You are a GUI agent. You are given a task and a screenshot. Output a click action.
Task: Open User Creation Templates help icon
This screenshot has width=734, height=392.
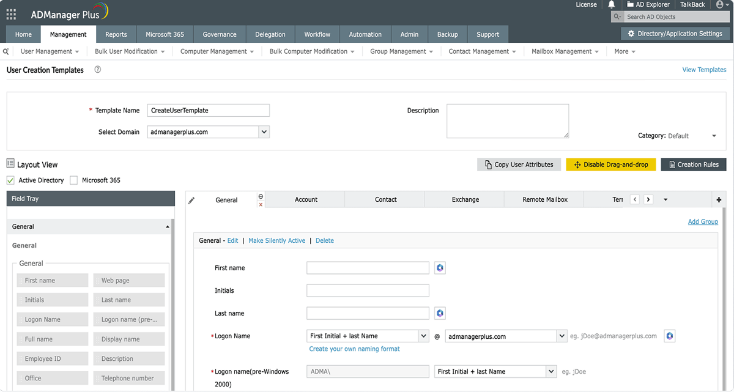tap(98, 70)
